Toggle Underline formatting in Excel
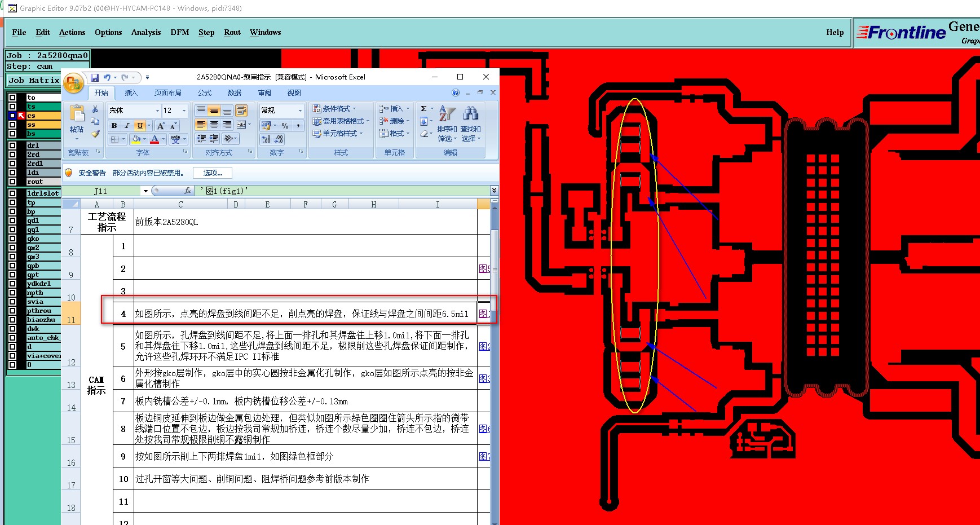The height and width of the screenshot is (525, 980). click(140, 126)
